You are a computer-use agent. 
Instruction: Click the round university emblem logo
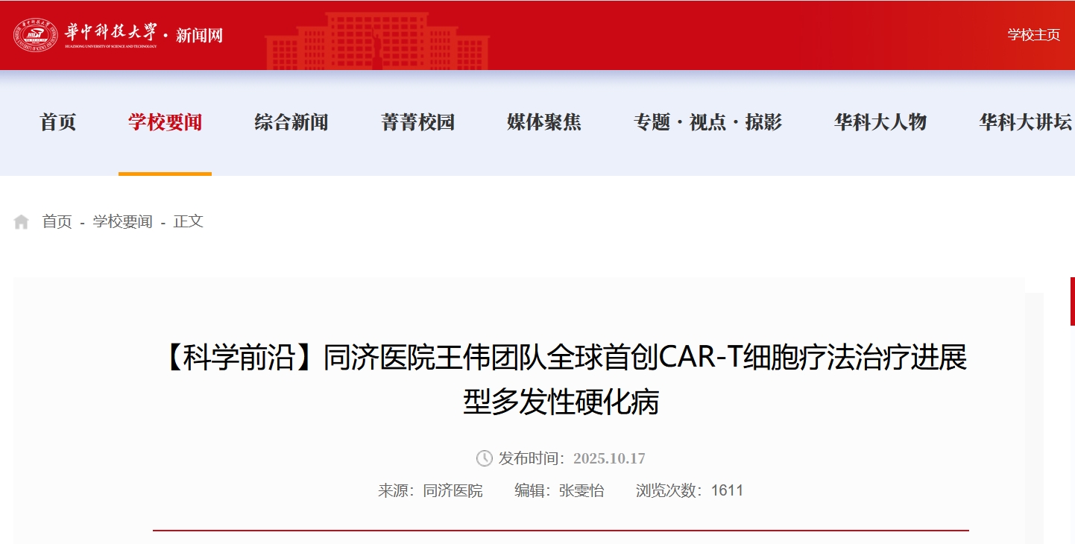35,34
